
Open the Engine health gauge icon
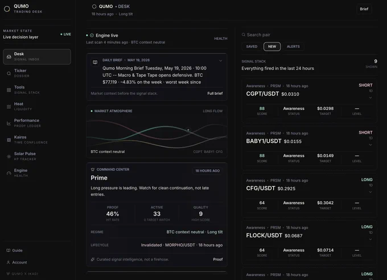click(x=9, y=174)
